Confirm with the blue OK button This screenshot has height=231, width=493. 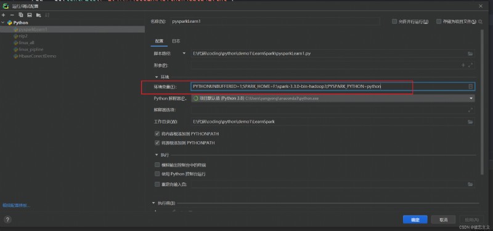click(415, 219)
